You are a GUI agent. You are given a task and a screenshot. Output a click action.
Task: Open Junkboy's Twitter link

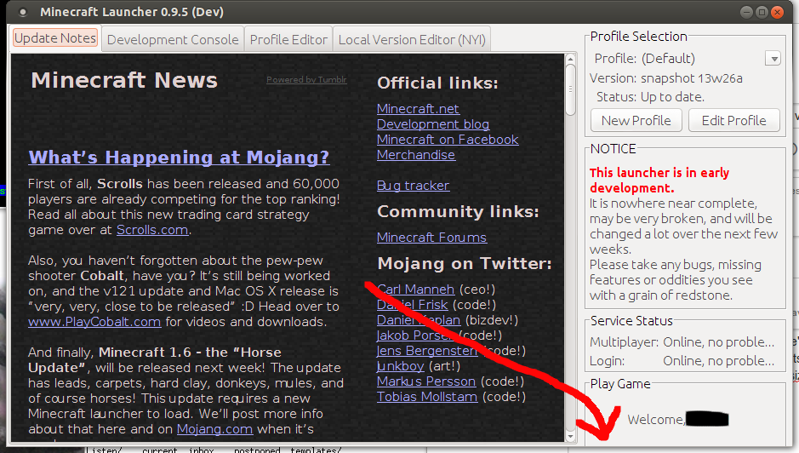click(401, 366)
